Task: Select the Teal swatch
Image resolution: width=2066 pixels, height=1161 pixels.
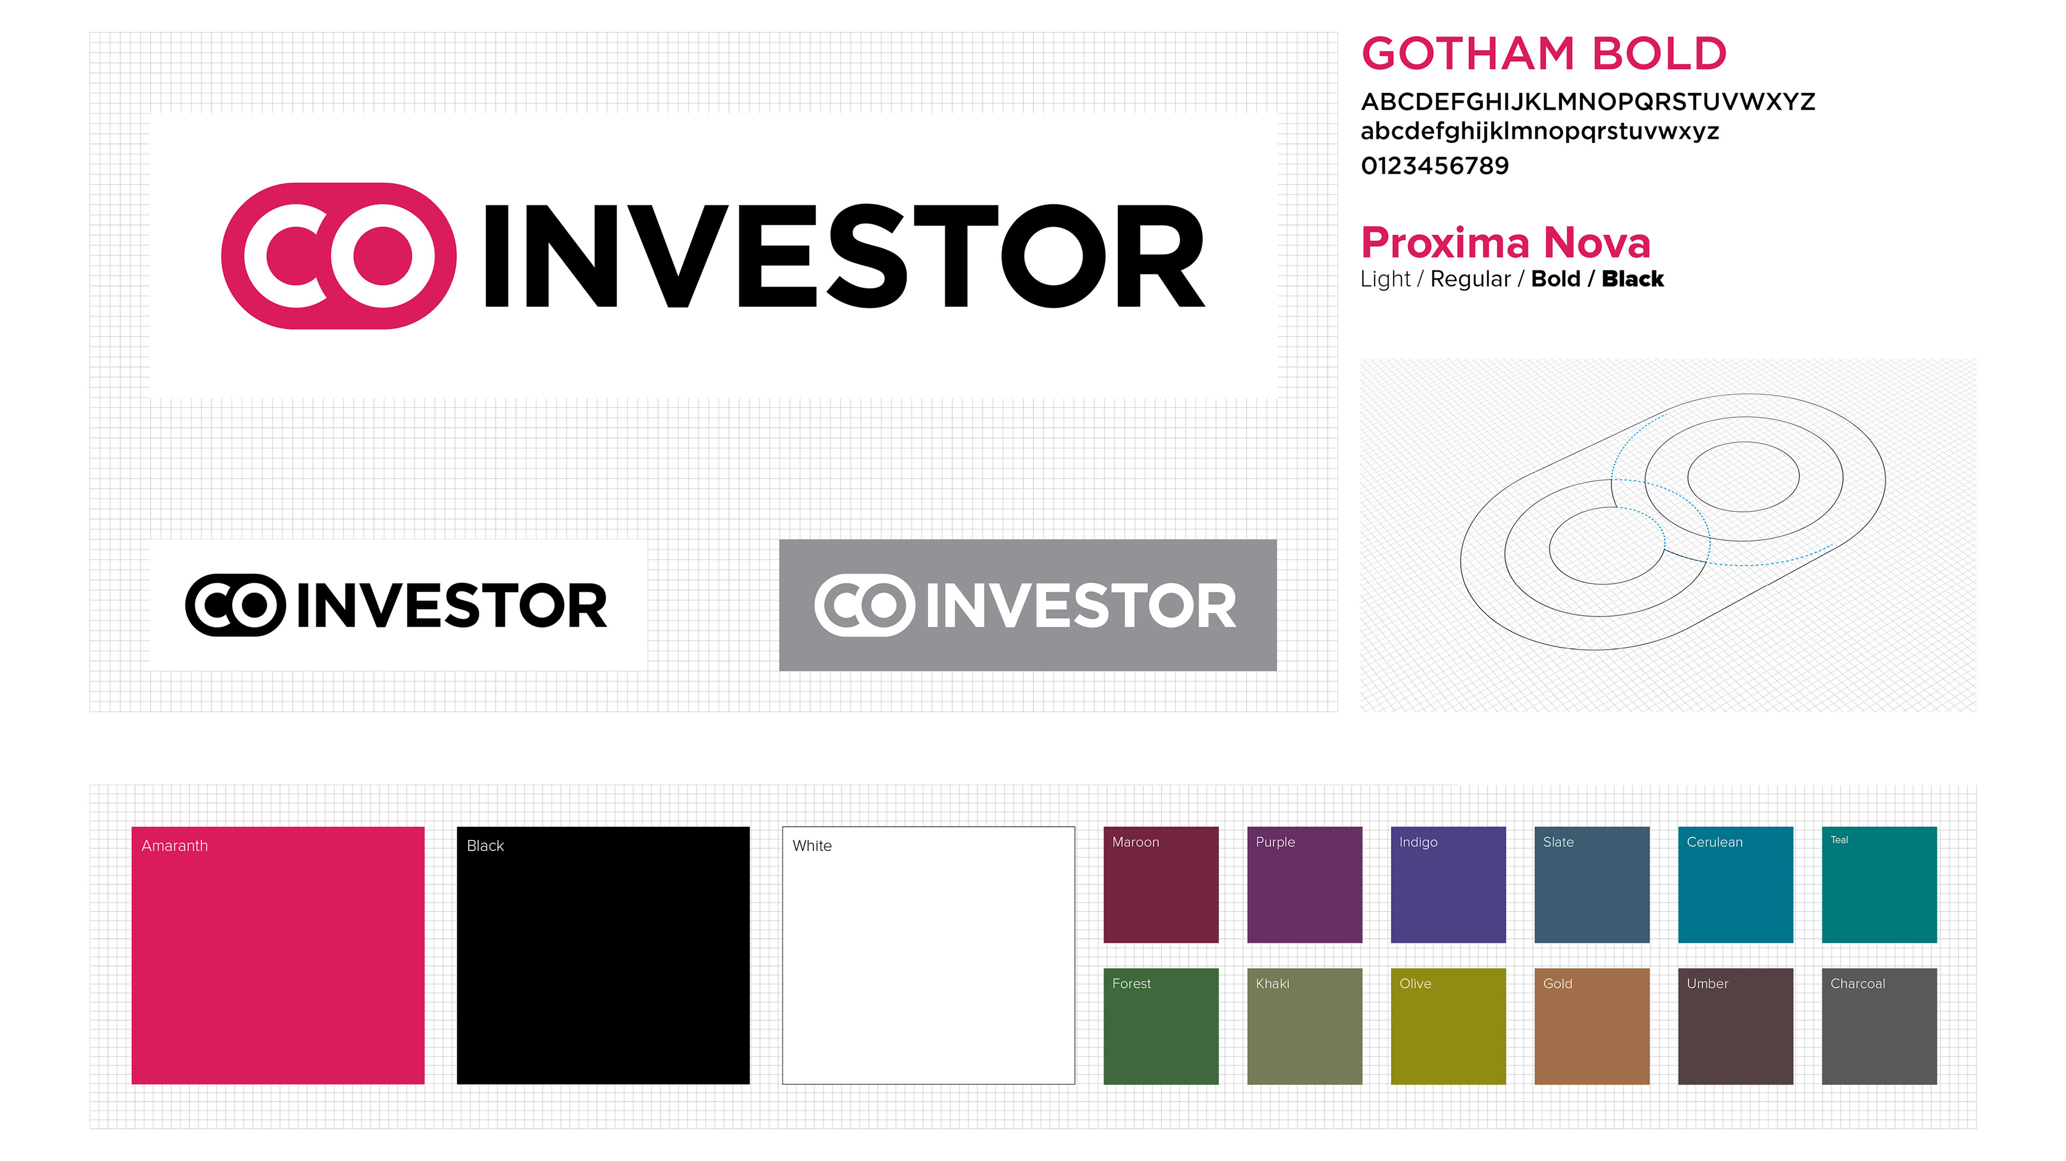Action: click(x=1879, y=885)
